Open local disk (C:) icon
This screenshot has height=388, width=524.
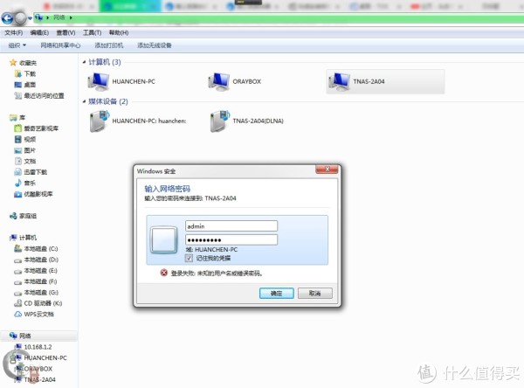pos(18,248)
